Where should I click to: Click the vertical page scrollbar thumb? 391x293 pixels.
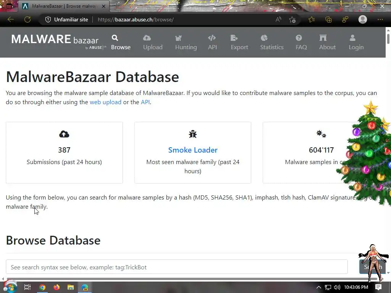click(388, 39)
